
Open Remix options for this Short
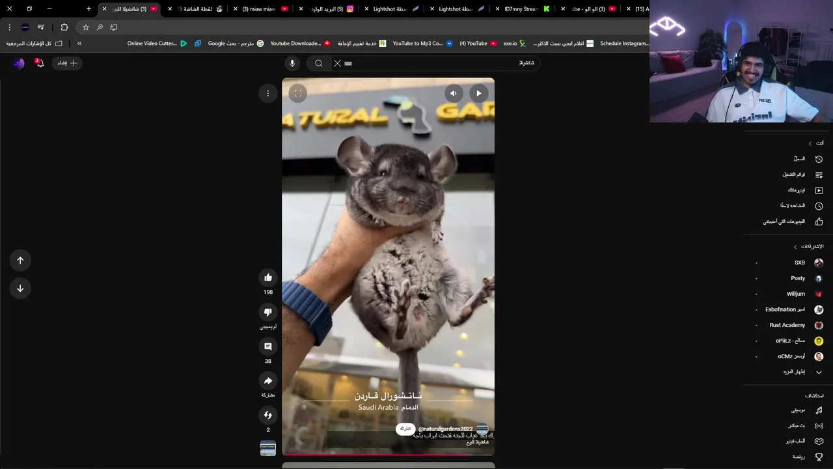tap(267, 415)
